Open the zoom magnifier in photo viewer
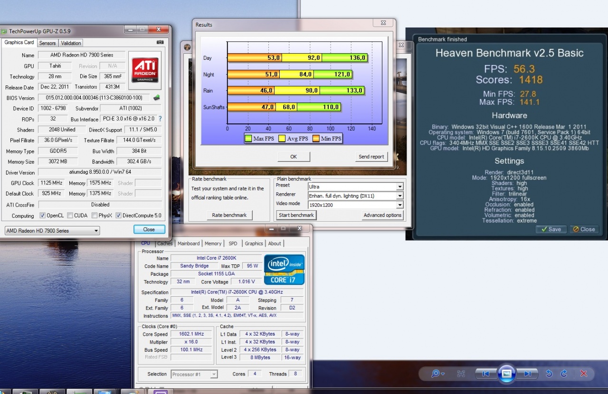This screenshot has height=394, width=608. point(435,374)
